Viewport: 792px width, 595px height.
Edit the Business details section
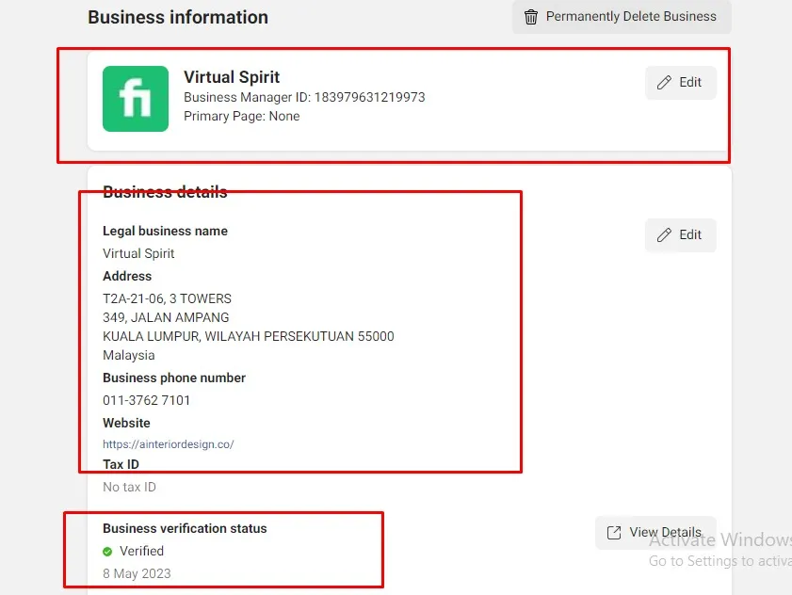[680, 234]
